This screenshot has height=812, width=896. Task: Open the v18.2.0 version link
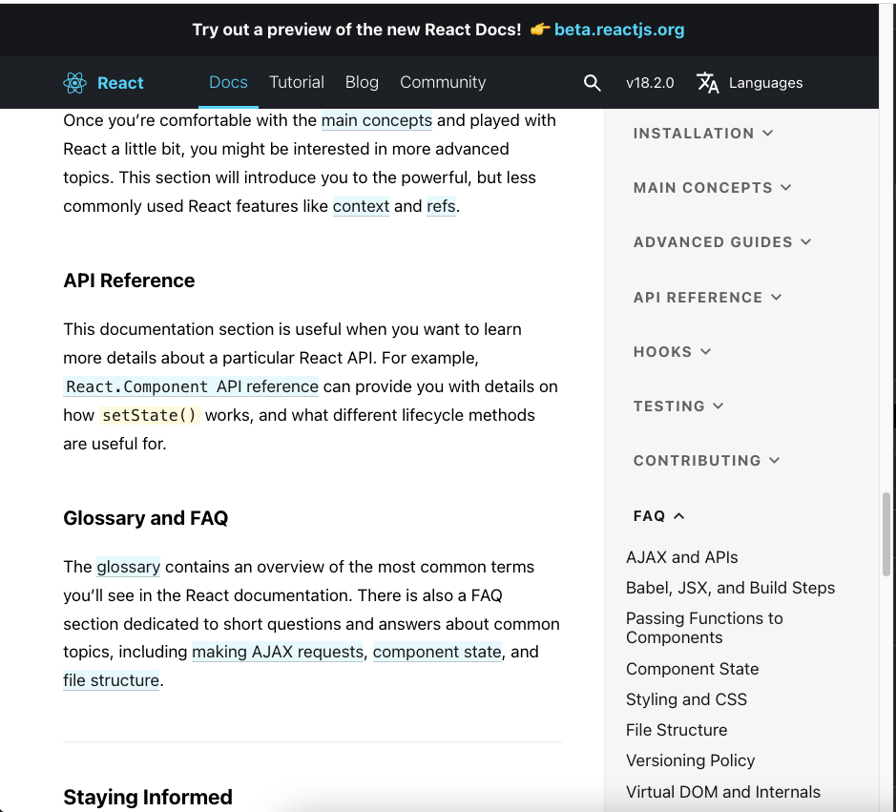(x=650, y=83)
